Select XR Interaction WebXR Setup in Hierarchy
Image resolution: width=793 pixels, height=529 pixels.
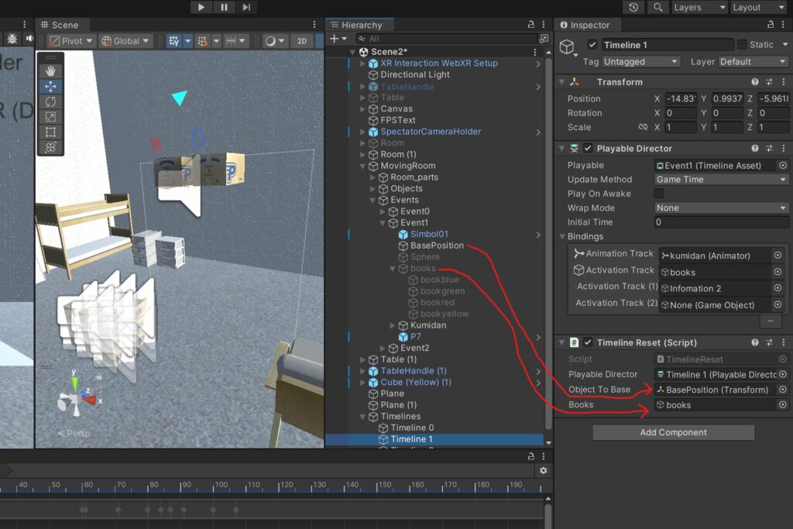pos(438,64)
